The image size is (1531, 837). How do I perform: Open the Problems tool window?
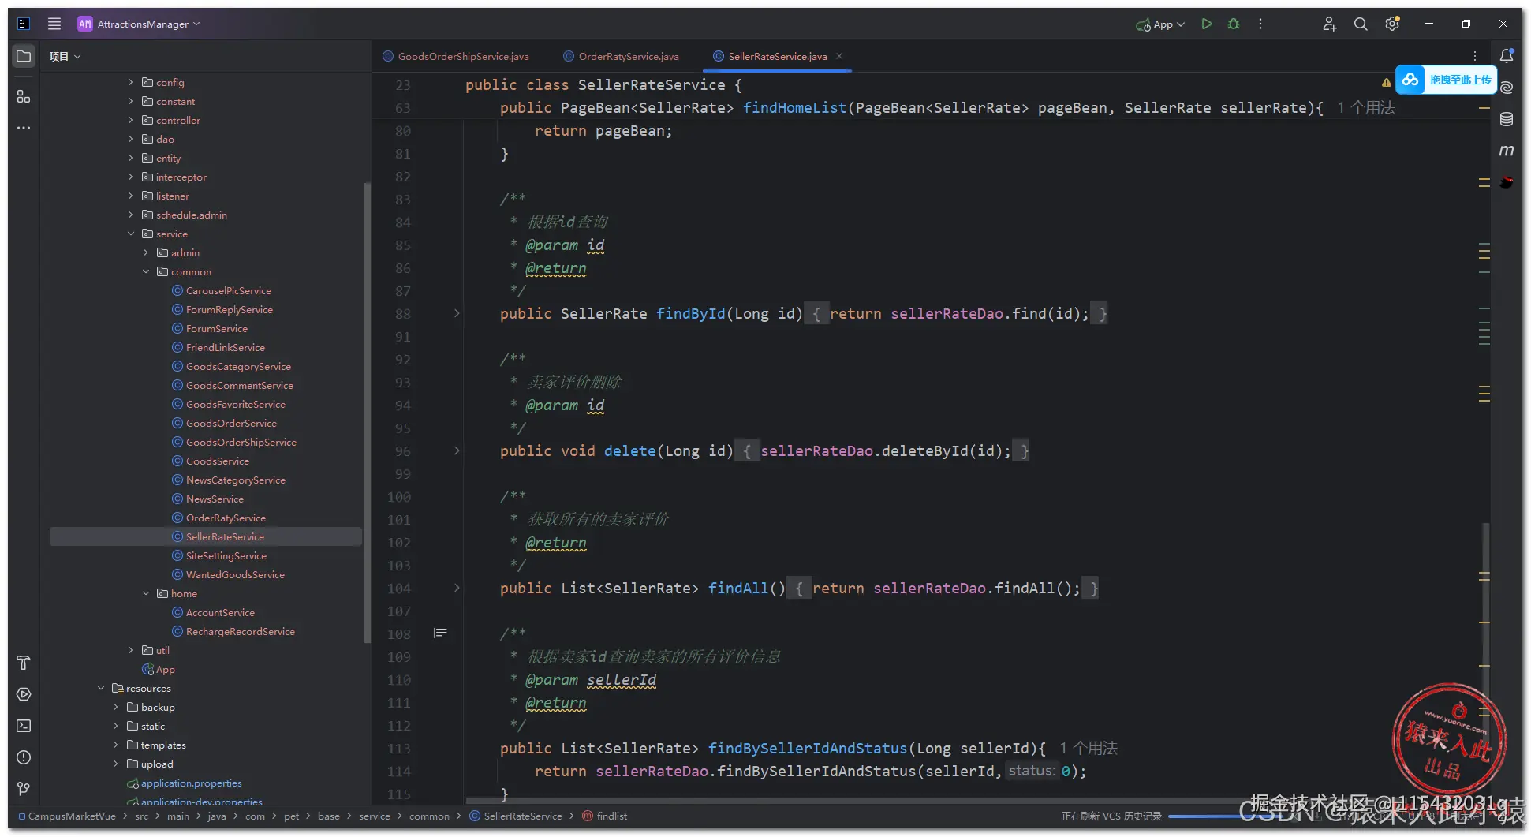coord(24,757)
